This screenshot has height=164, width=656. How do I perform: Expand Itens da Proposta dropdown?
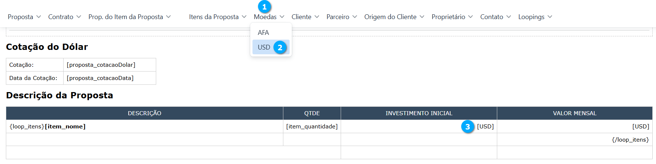tap(218, 17)
